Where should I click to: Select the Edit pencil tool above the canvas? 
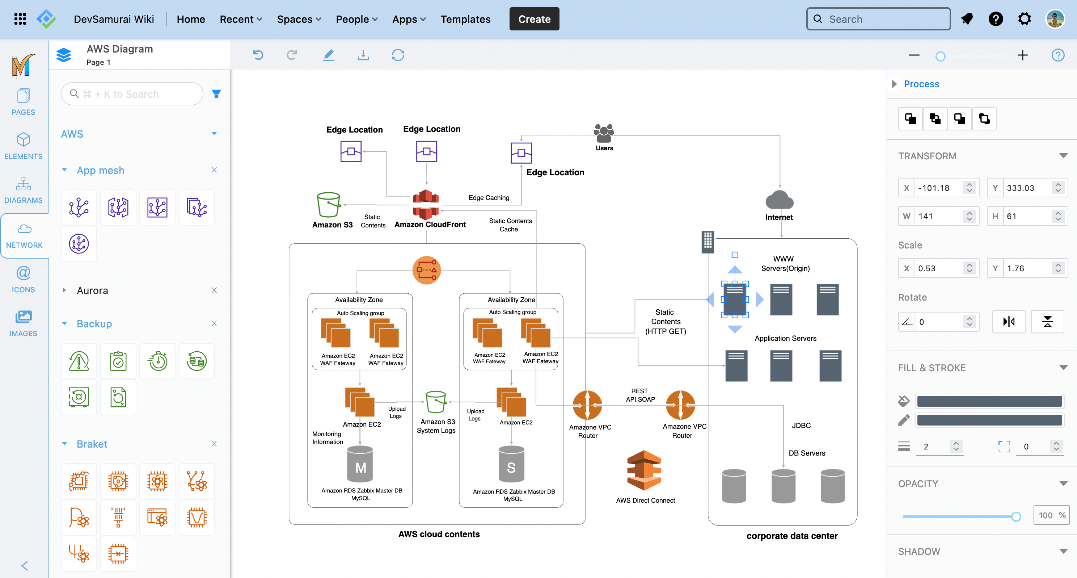pyautogui.click(x=329, y=55)
